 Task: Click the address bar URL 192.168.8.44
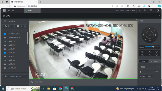click(32, 6)
